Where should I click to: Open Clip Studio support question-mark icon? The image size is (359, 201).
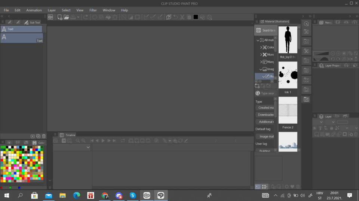[x=169, y=17]
